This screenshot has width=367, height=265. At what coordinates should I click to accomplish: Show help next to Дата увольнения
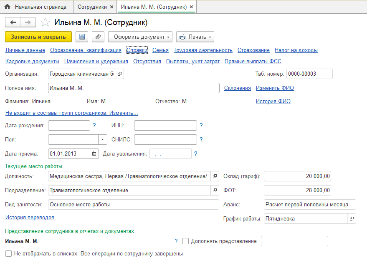(x=196, y=154)
